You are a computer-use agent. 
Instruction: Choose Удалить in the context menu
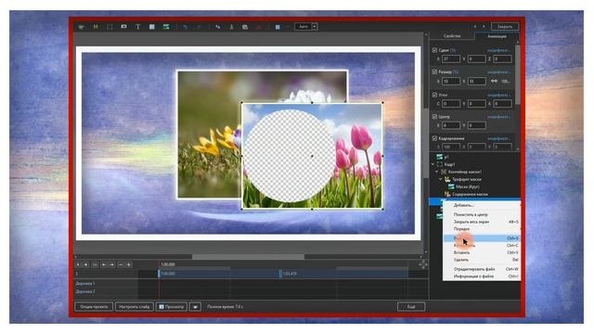click(x=482, y=260)
